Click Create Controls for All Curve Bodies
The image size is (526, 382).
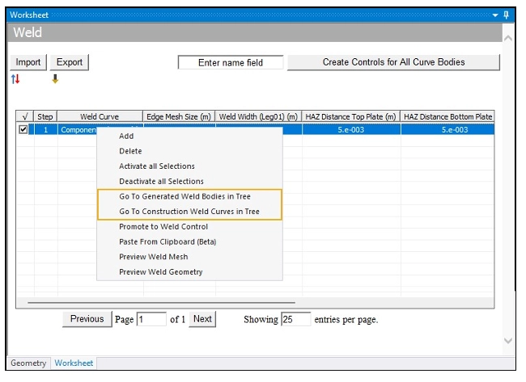click(393, 62)
